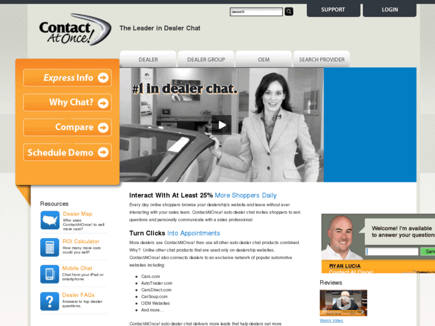Open the Dealer FAQs link
The image size is (435, 326).
78,295
